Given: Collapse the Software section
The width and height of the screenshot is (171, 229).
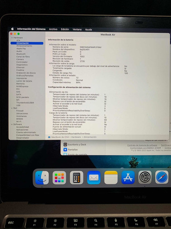Looking at the screenshot, I should (x=12, y=124).
